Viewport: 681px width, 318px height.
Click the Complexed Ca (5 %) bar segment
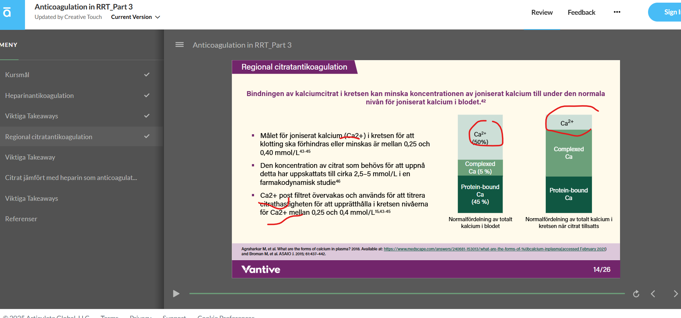point(480,168)
